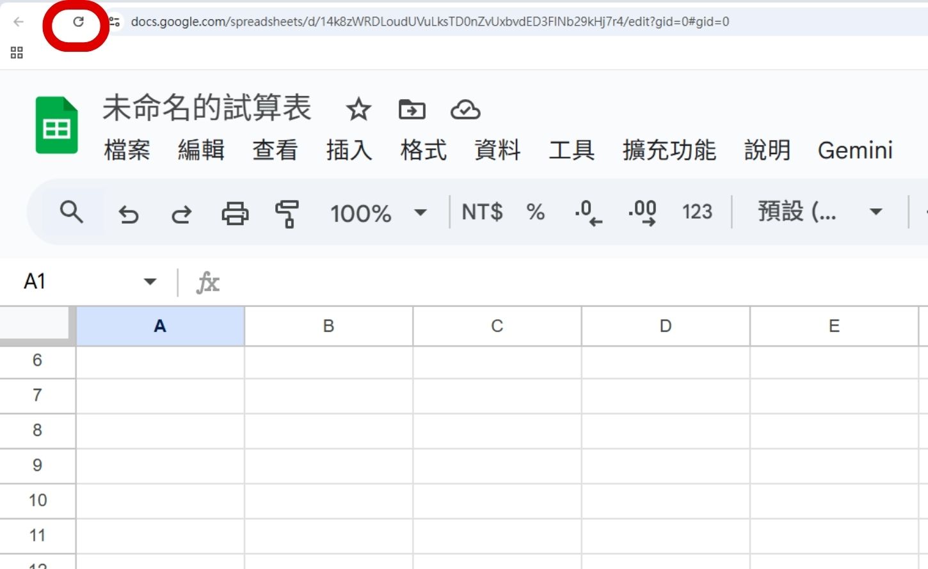The image size is (928, 569).
Task: Click the browser back button
Action: point(19,21)
